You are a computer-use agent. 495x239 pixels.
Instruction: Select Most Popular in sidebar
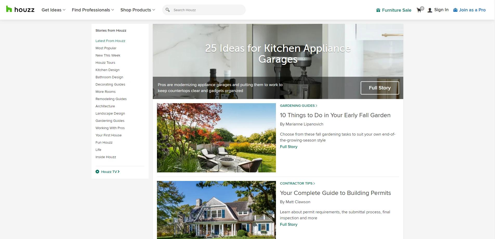pos(106,48)
